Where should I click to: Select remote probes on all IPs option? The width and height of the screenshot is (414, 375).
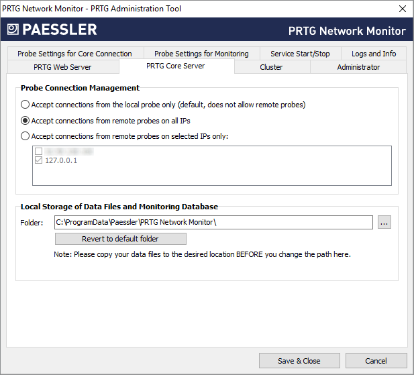click(x=25, y=121)
